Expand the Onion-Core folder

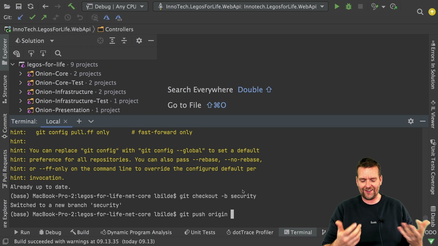21,73
